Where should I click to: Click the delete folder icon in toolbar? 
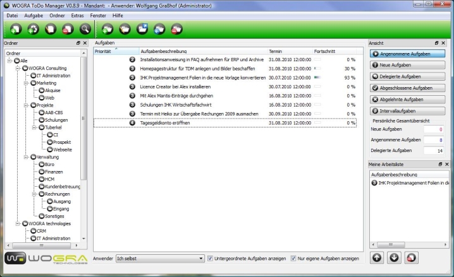click(177, 28)
